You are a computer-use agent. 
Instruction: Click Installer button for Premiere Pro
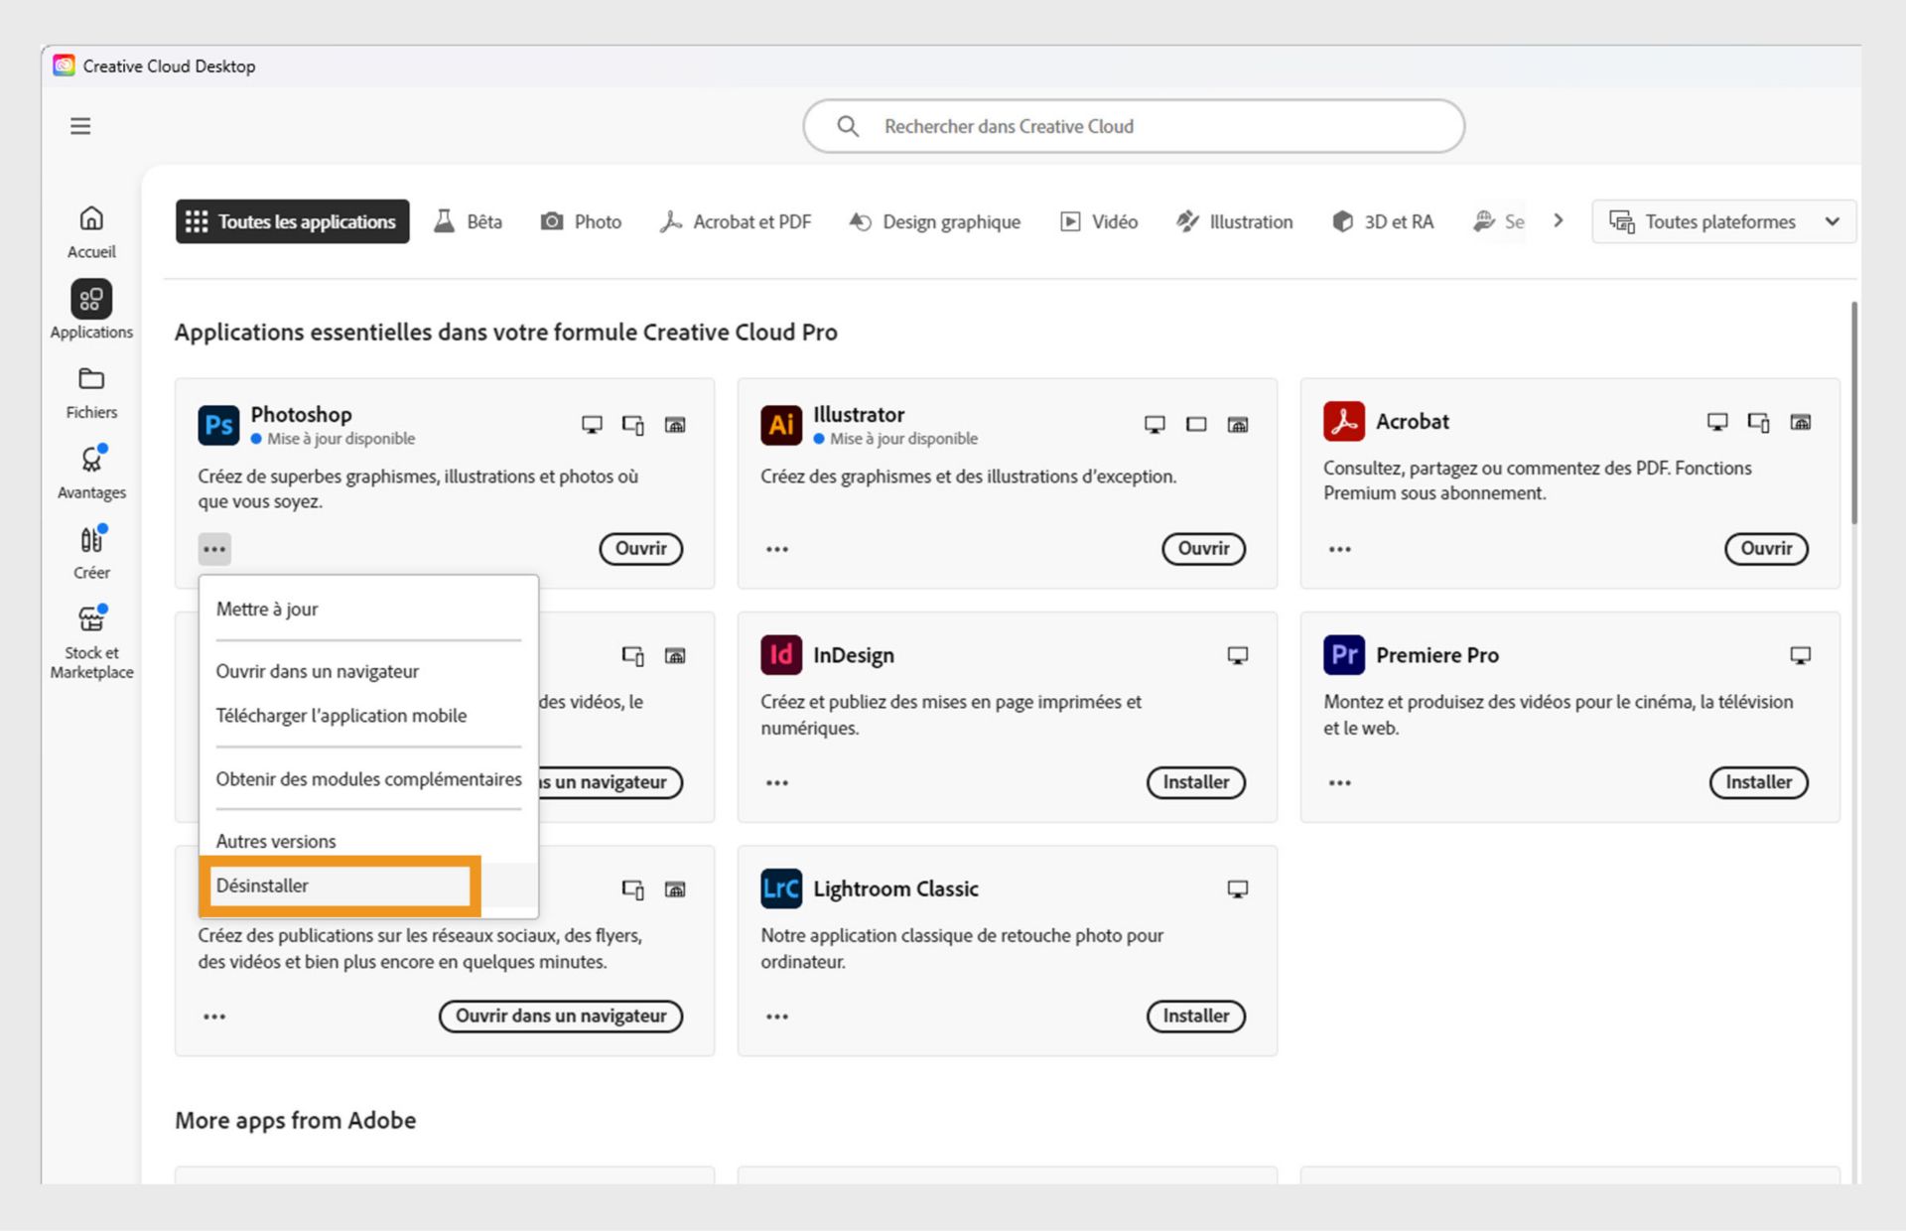1758,782
